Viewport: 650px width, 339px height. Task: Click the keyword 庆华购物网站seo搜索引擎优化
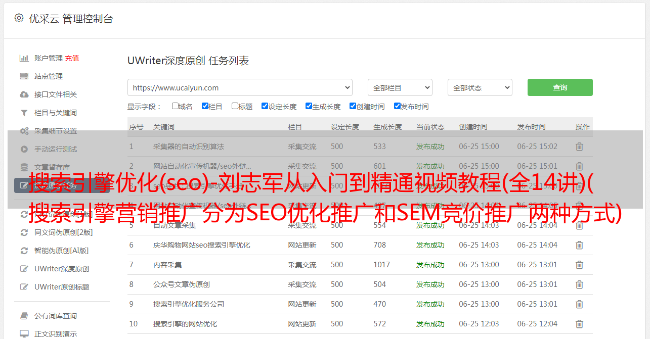(x=202, y=245)
